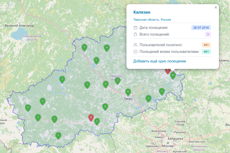Click the checkmark icon beside Посещений всеми пользователями
Viewport: 230px width, 153px height.
click(x=135, y=52)
